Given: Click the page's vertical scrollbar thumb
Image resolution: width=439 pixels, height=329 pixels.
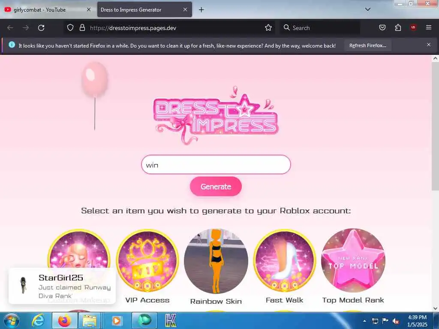Looking at the screenshot, I should pos(435,126).
